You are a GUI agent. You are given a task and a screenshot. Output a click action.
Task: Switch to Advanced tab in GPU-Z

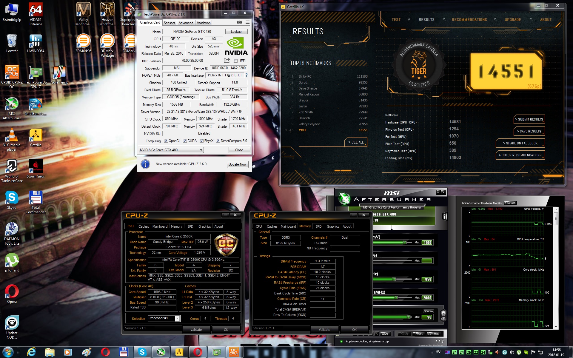[x=186, y=23]
